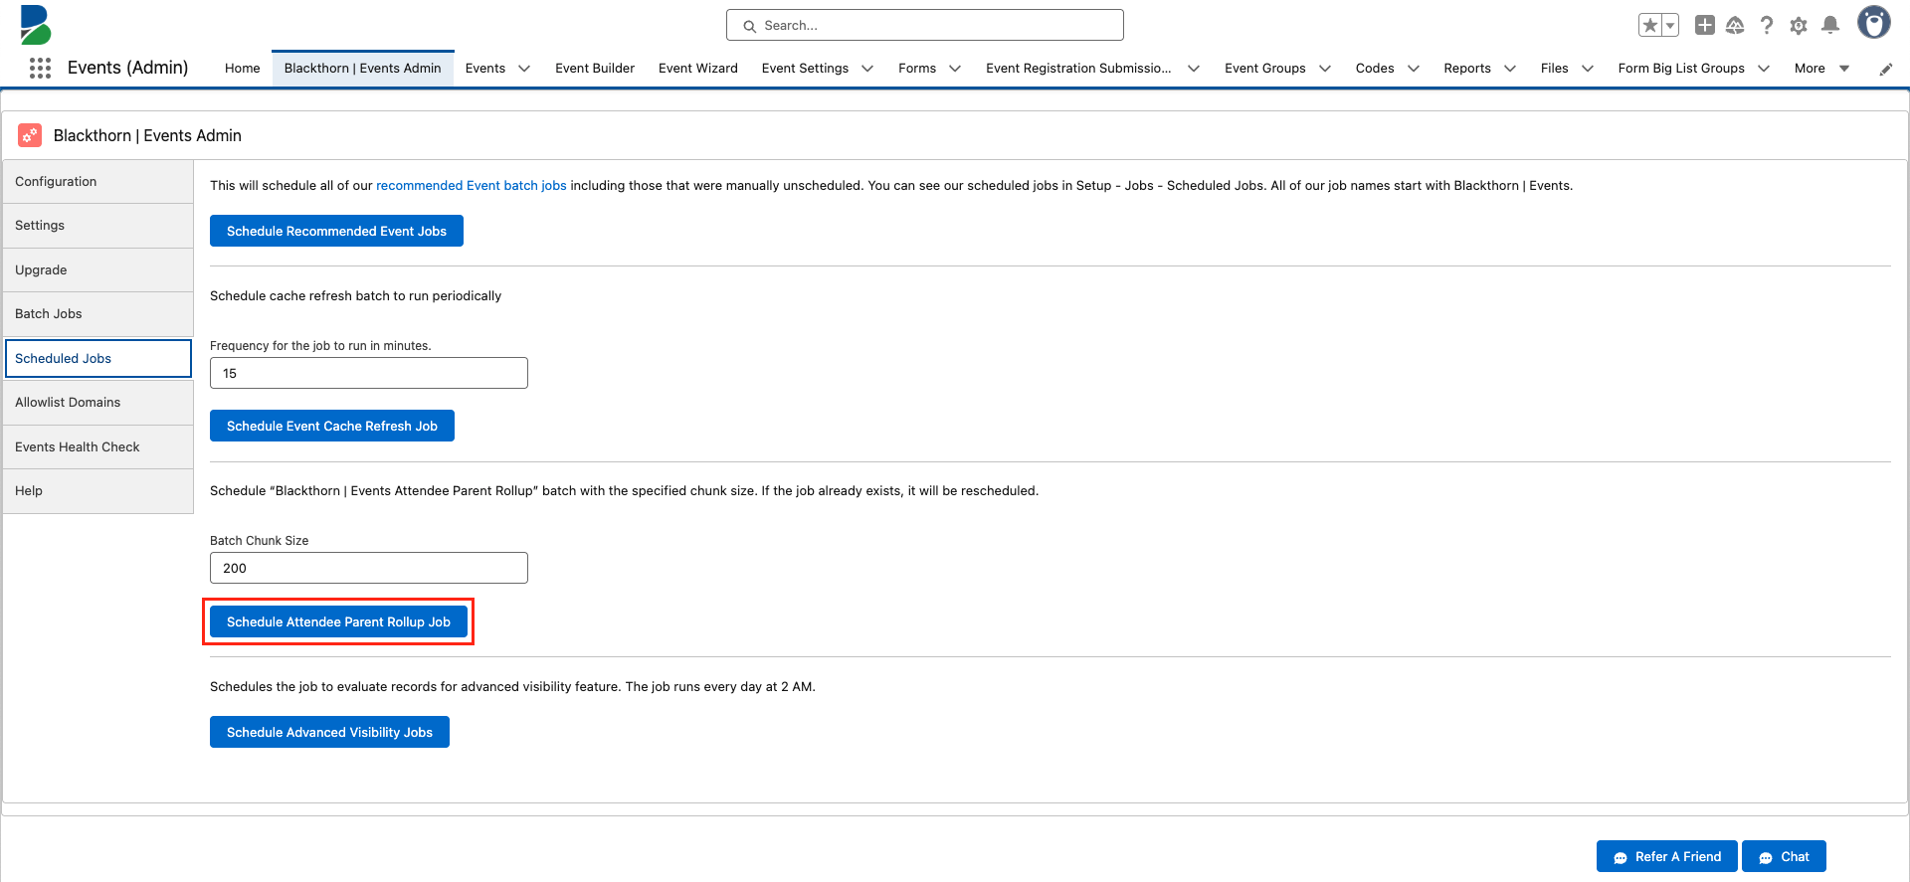
Task: Open the App Launcher grid icon
Action: tap(40, 68)
